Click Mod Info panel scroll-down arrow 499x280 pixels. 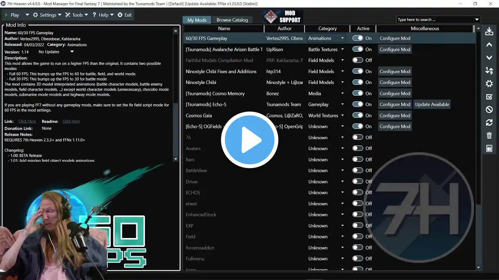coord(175,159)
